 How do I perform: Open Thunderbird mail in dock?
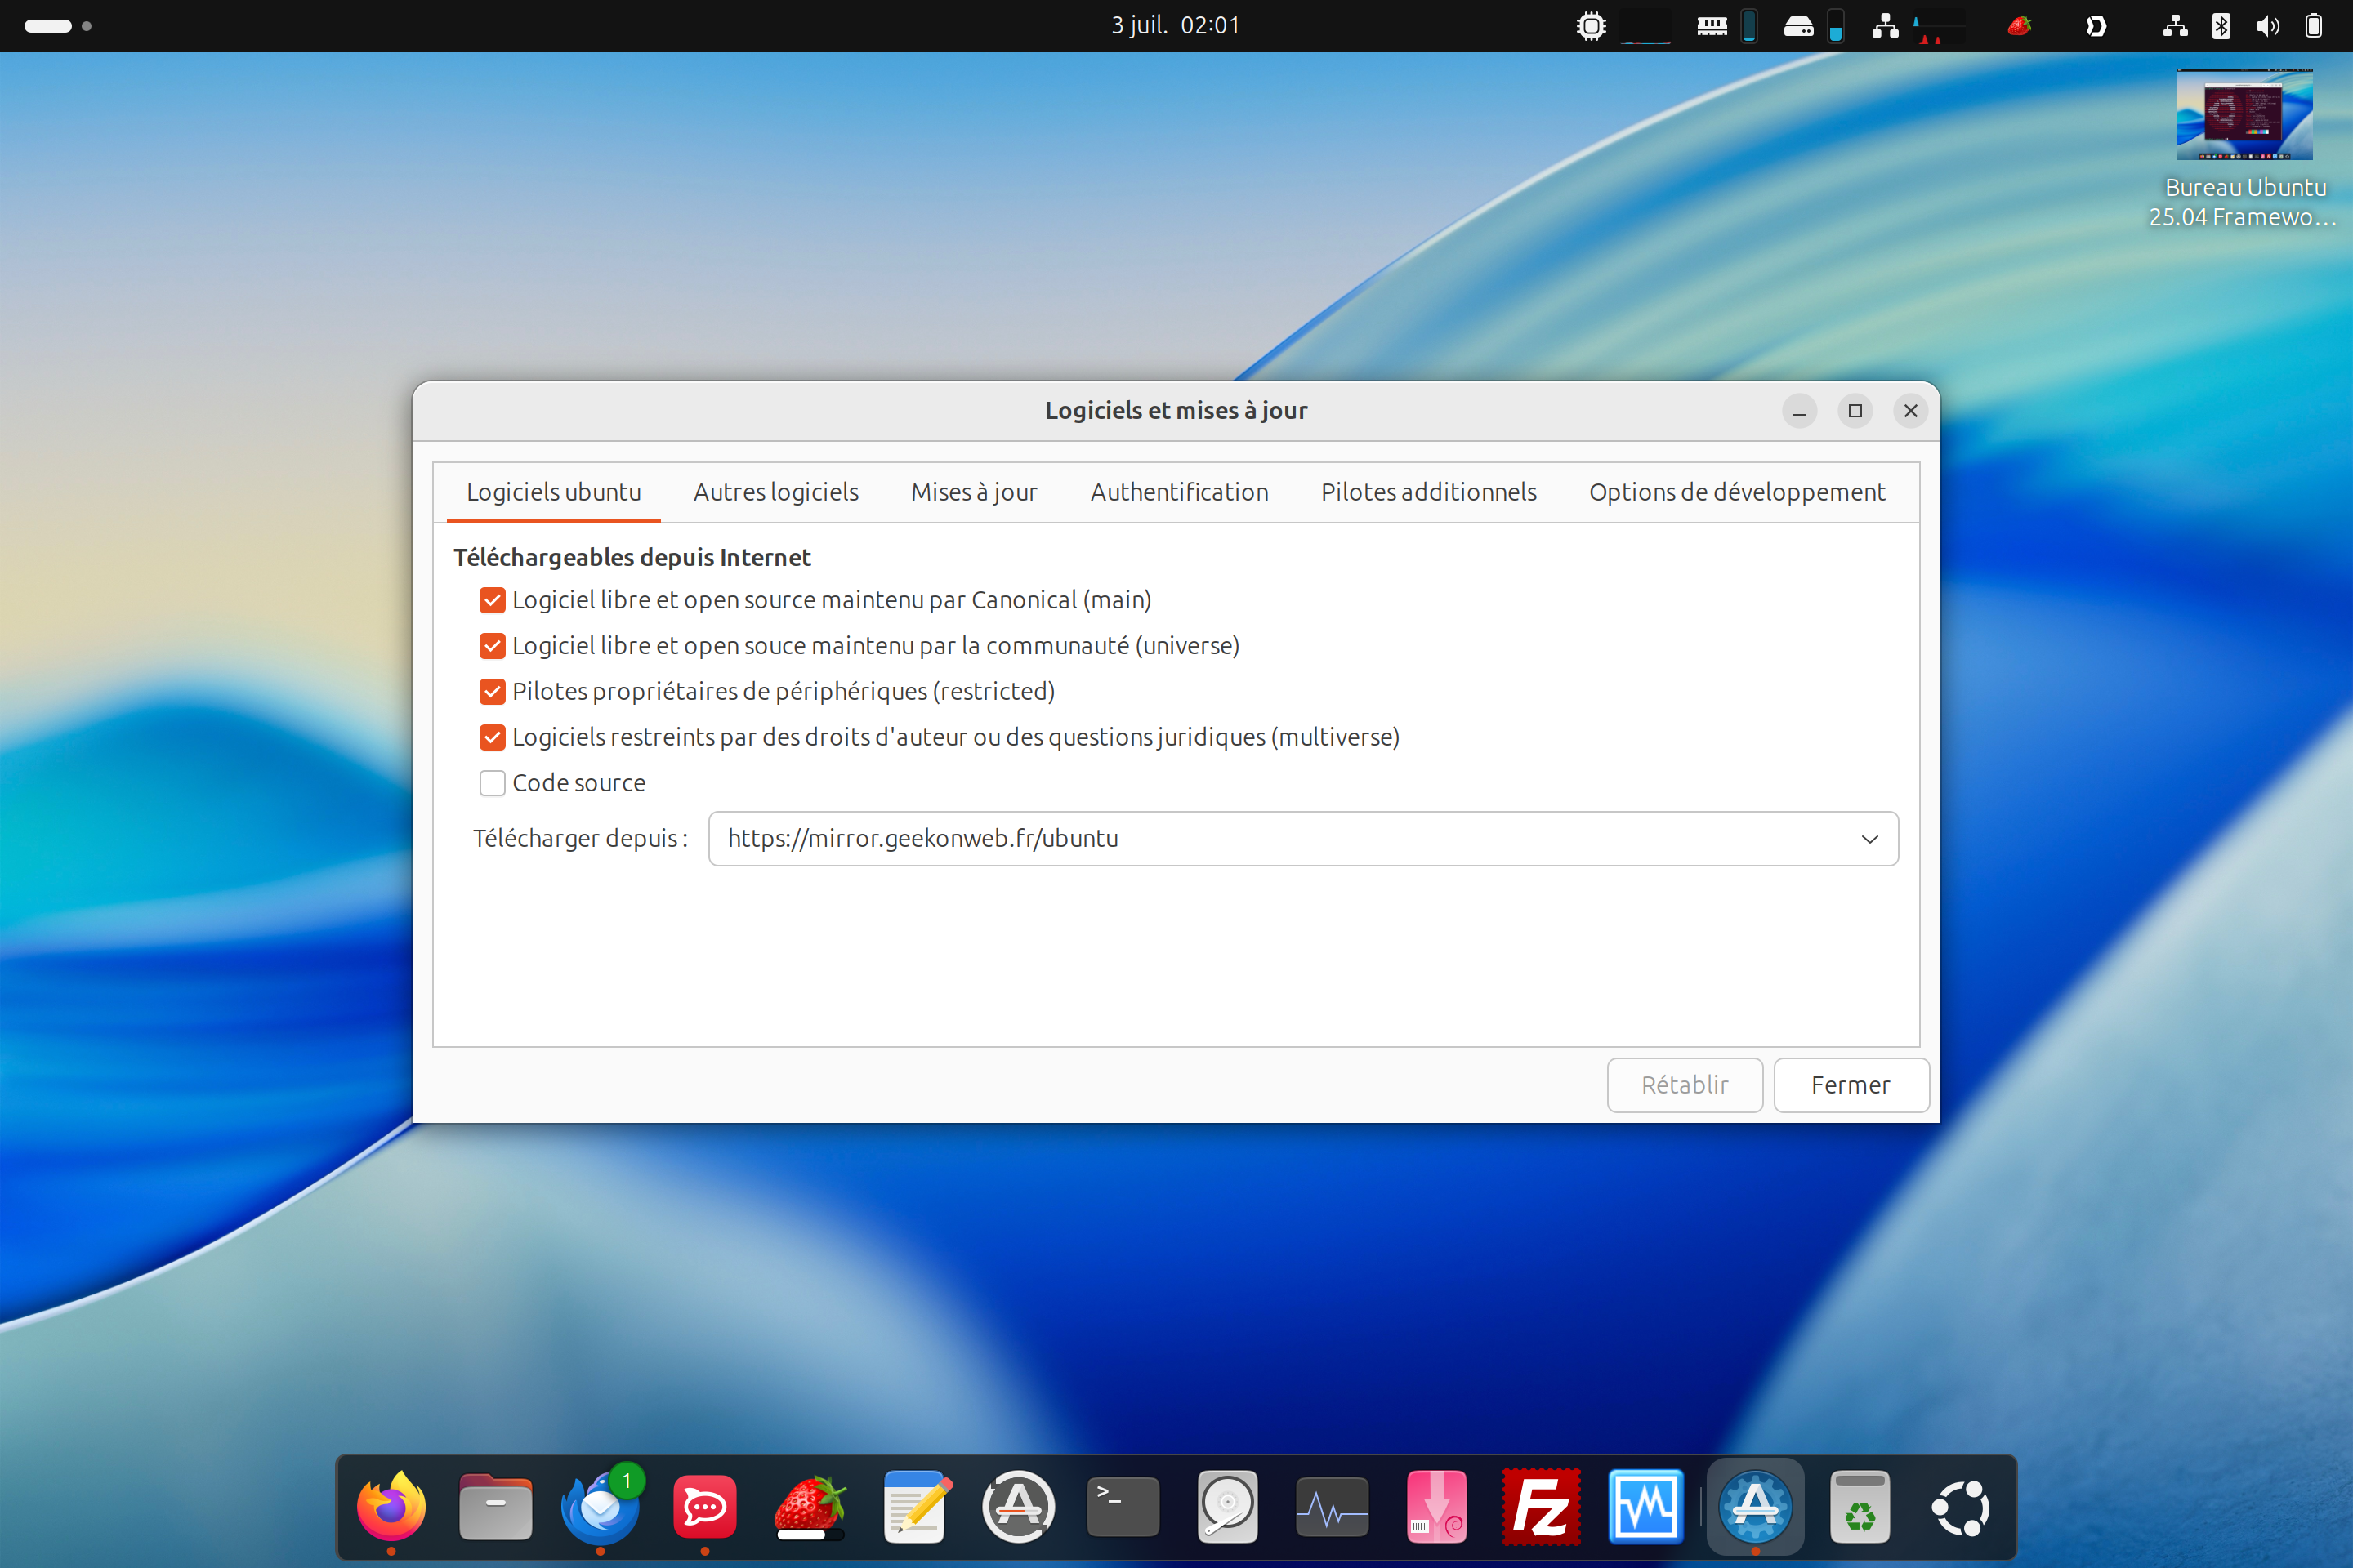tap(601, 1506)
